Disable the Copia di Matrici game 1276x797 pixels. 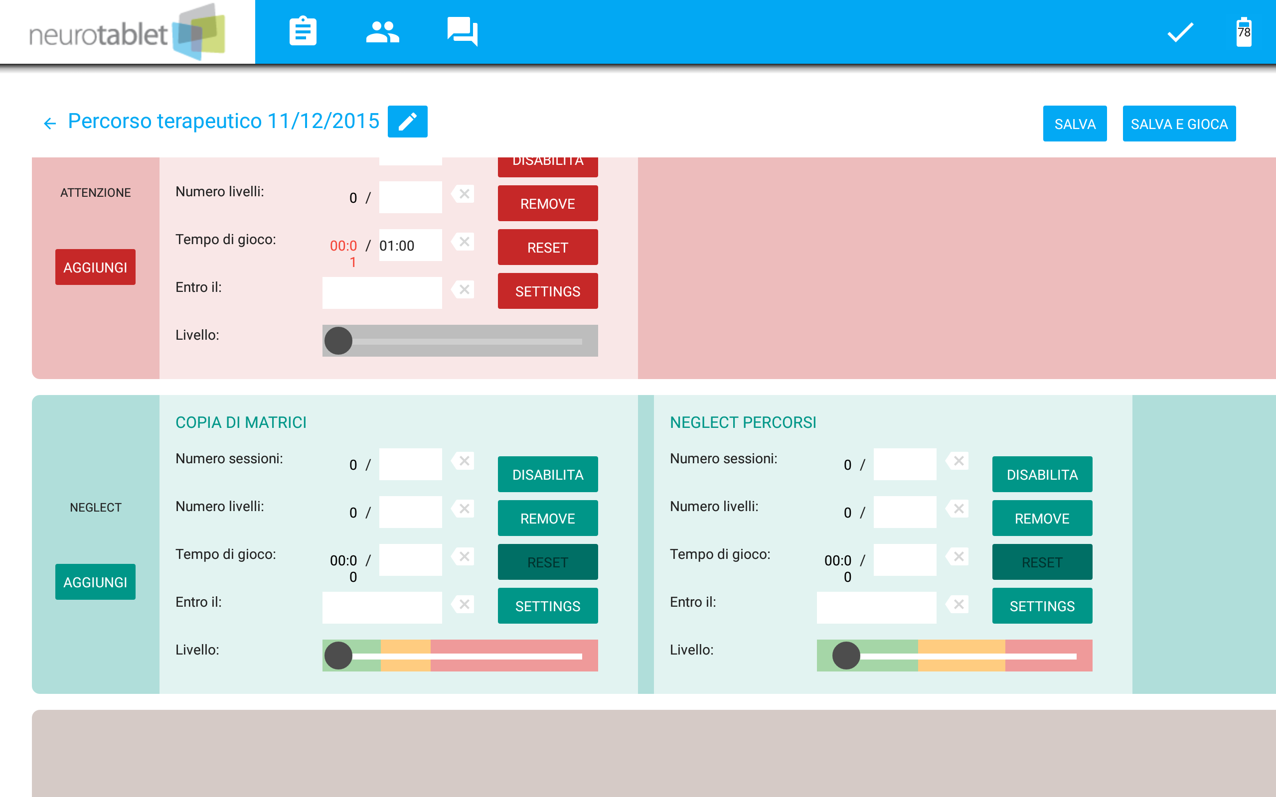click(x=547, y=474)
